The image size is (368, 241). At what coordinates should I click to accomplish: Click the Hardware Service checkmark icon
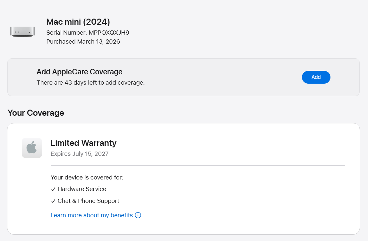click(x=53, y=189)
